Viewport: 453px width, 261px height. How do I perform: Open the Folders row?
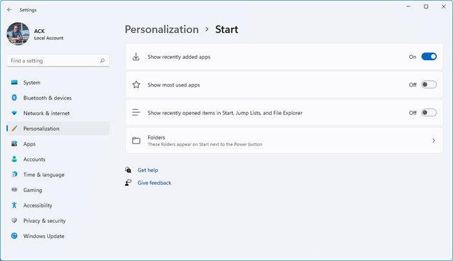pos(283,140)
